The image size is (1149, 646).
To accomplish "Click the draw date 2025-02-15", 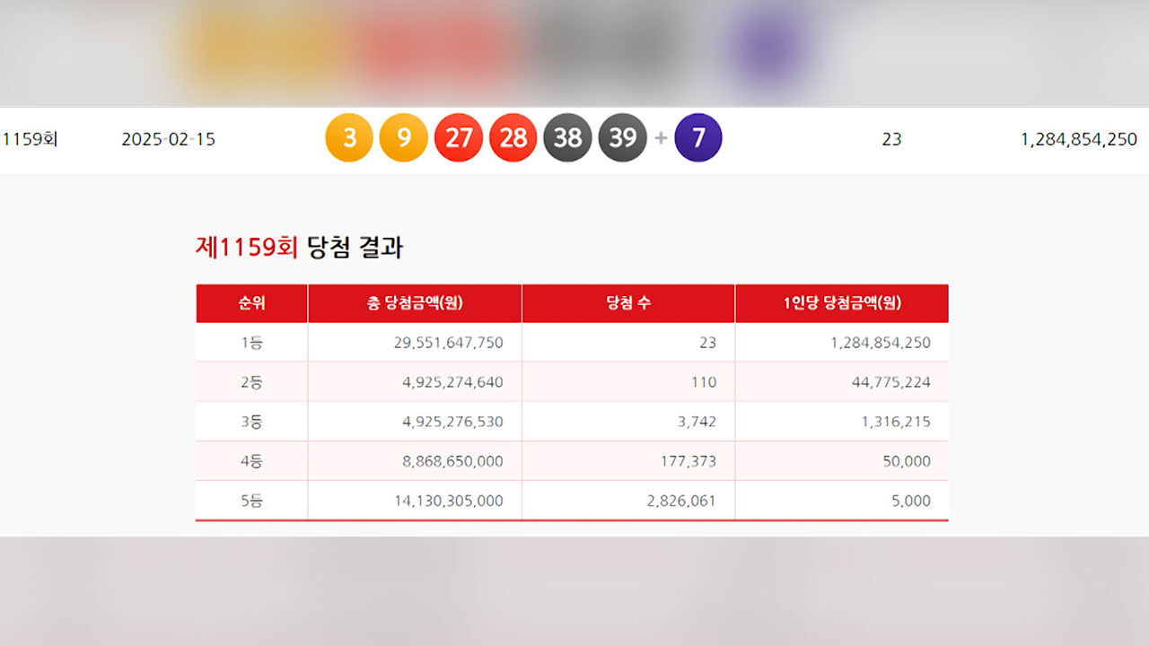I will (x=168, y=139).
